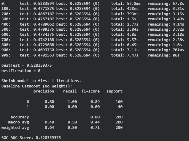
Task: Click the iteration label '200:'
Action: pyautogui.click(x=6, y=14)
